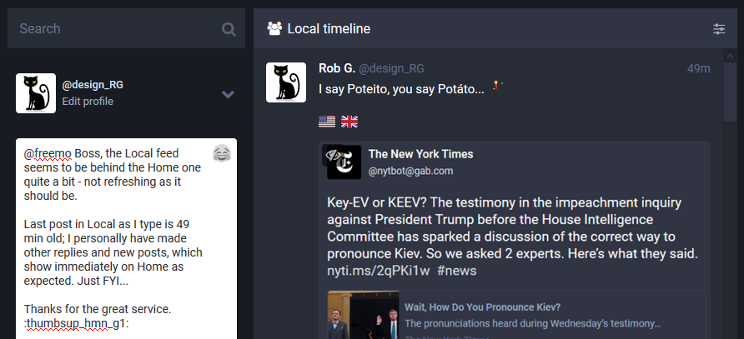Open Local timeline column settings
The image size is (744, 339).
point(719,29)
